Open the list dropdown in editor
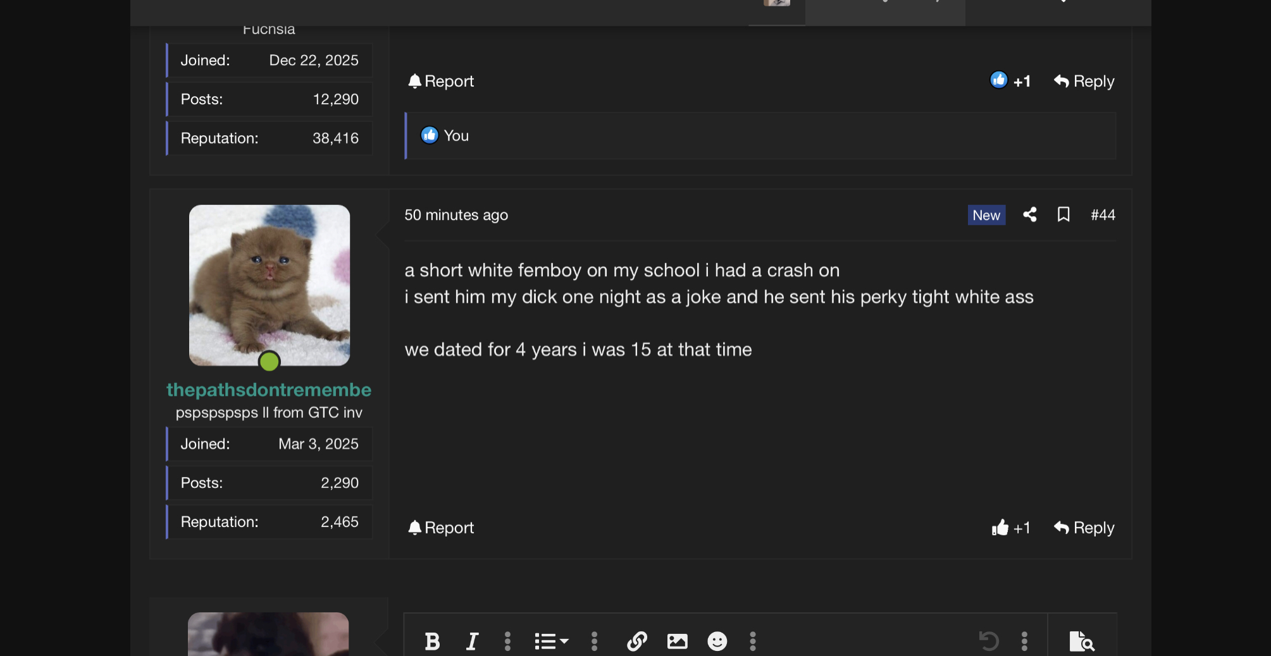This screenshot has height=656, width=1271. (x=552, y=641)
